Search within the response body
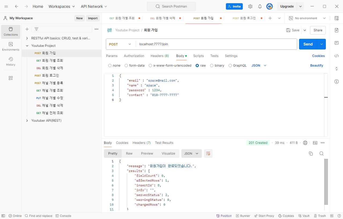Screen dimensions: 343x219 point(322,153)
